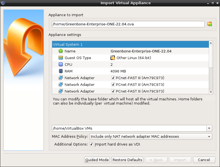The width and height of the screenshot is (220, 167).
Task: Click the green clover Name icon
Action: click(x=61, y=51)
